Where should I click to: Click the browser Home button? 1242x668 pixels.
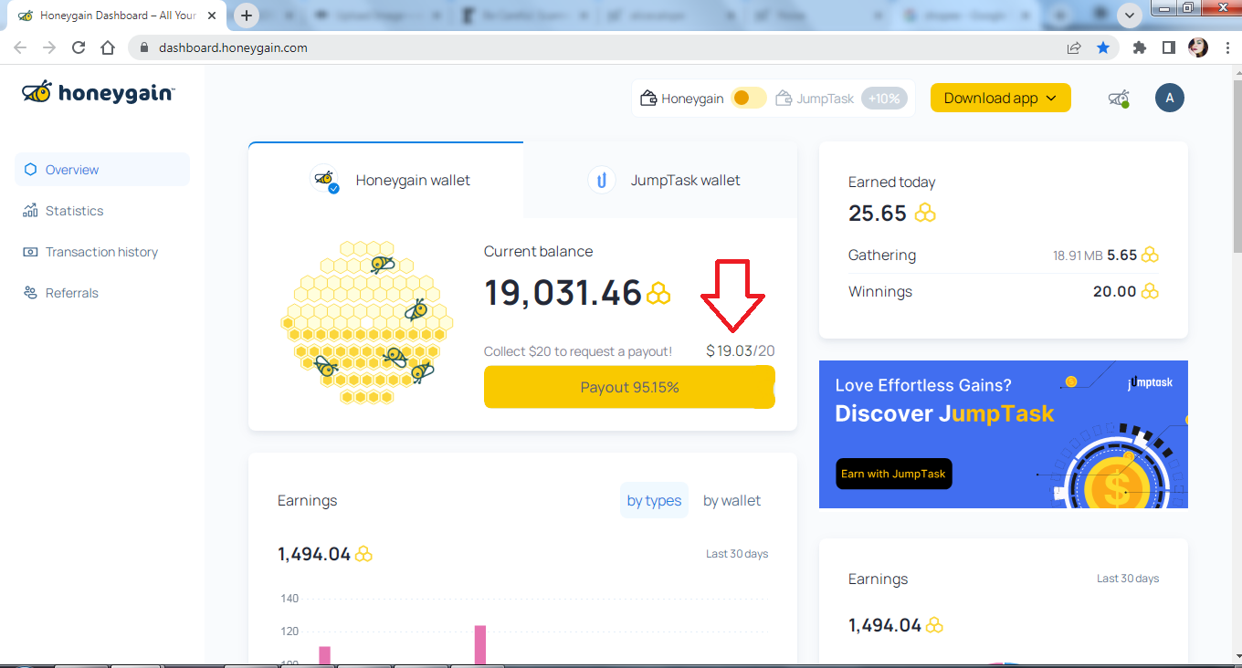coord(108,47)
